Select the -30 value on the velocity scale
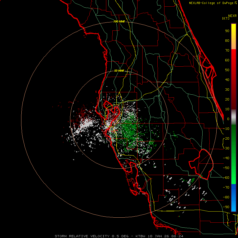Image resolution: width=238 pixels, height=238 pixels. click(226, 148)
